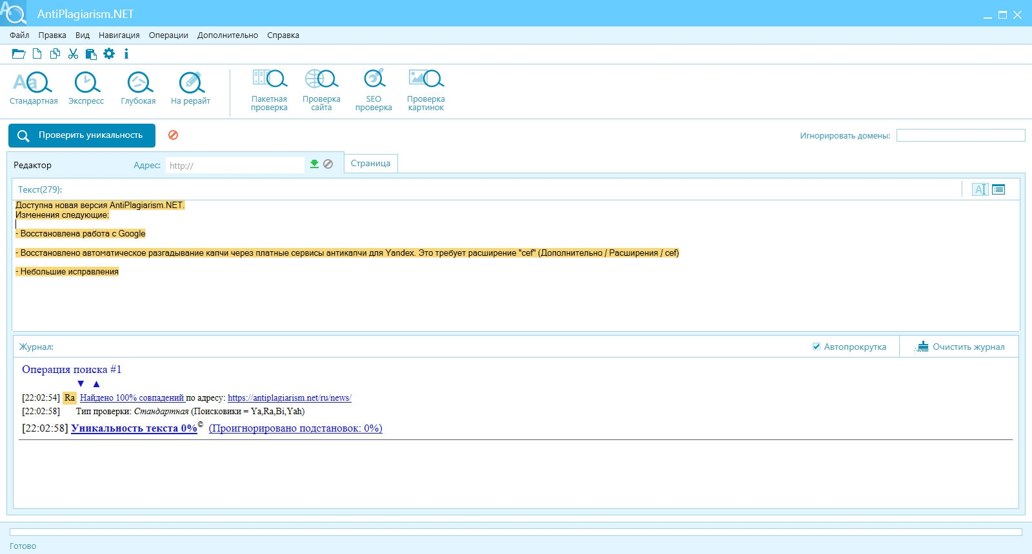Open Пакетная проверка
Image resolution: width=1032 pixels, height=554 pixels.
(x=269, y=90)
